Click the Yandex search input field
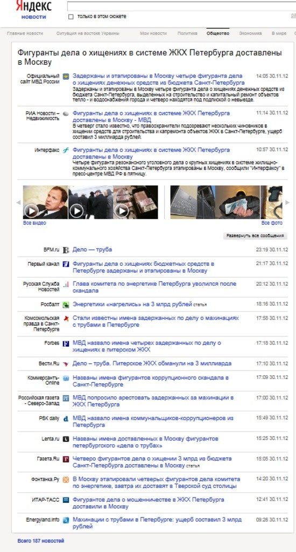Screen dimensions: 296x552 [x=181, y=6]
